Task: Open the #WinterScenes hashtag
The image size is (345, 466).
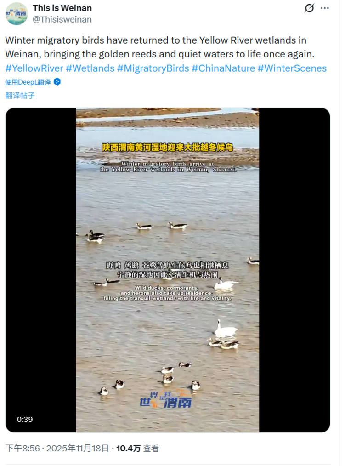Action: point(292,68)
